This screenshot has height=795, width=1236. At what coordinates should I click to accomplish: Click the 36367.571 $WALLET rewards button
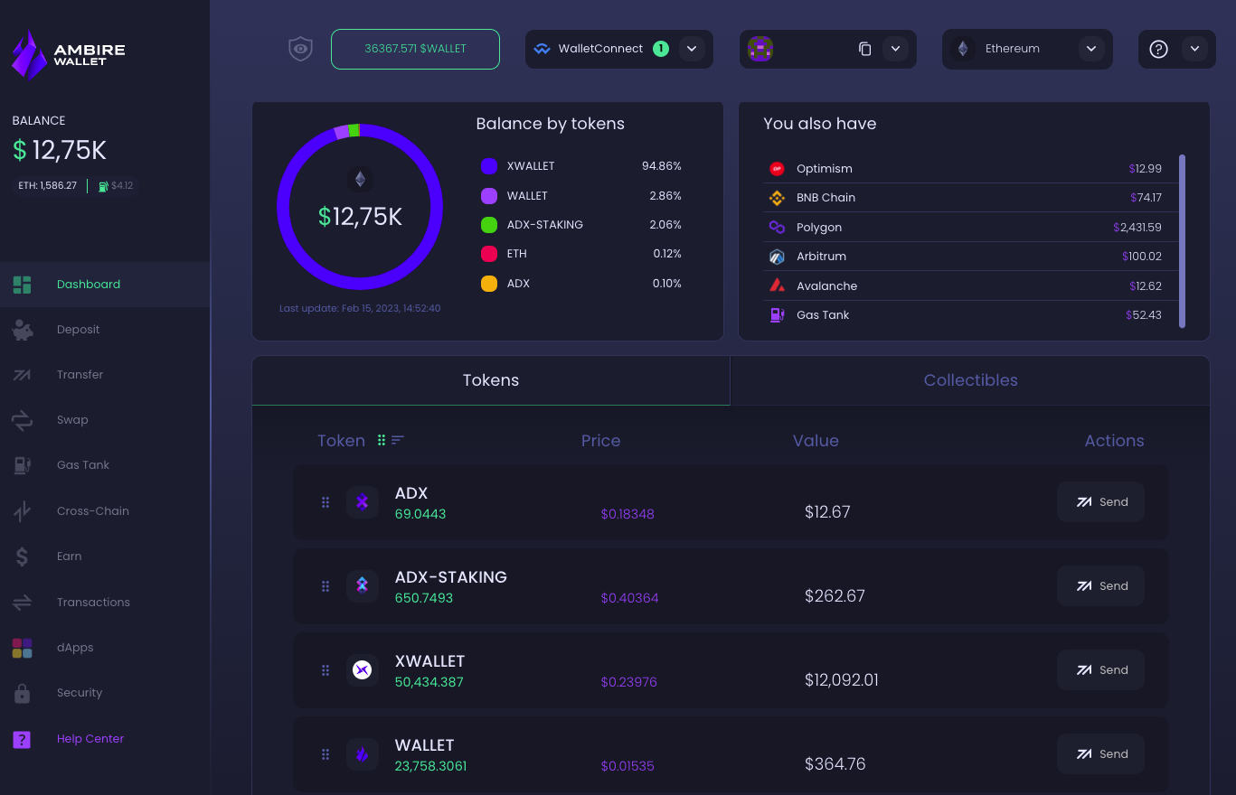click(415, 49)
